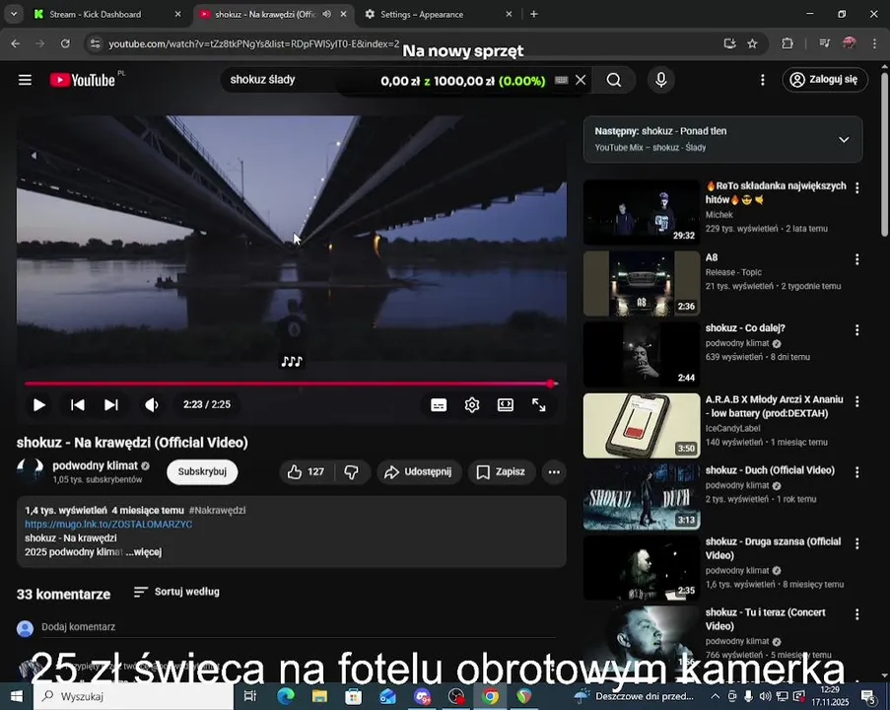The height and width of the screenshot is (710, 890).
Task: Open more actions ellipsis under video
Action: [554, 472]
